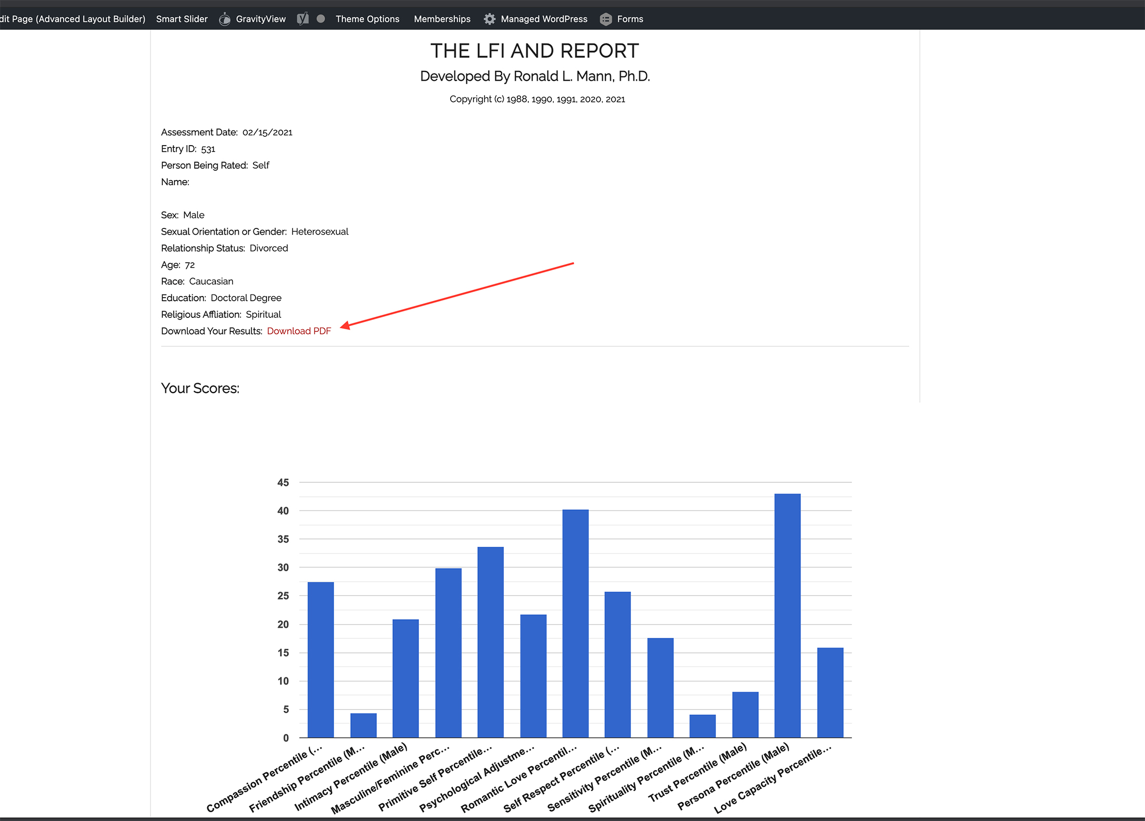Viewport: 1145px width, 821px height.
Task: Open Edit Page (Advanced Layout Builder)
Action: (x=72, y=19)
